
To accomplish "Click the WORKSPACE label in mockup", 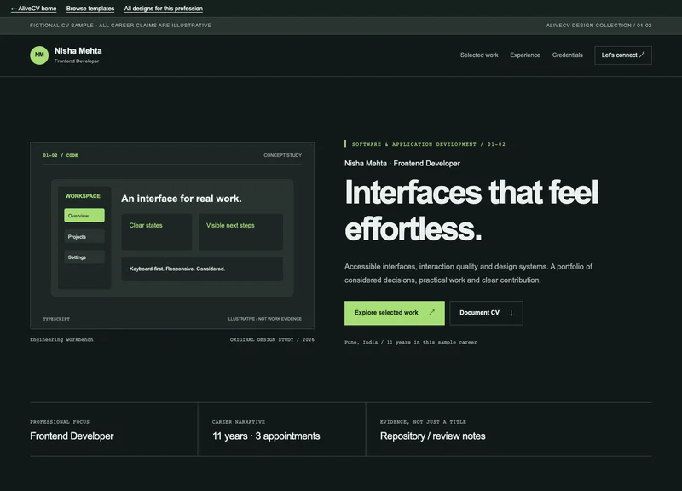I will click(83, 196).
